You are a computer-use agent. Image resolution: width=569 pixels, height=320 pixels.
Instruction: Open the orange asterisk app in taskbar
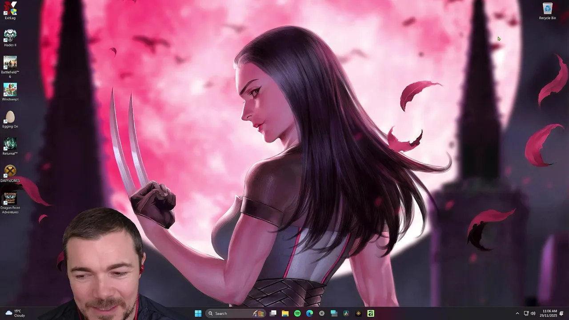click(358, 313)
